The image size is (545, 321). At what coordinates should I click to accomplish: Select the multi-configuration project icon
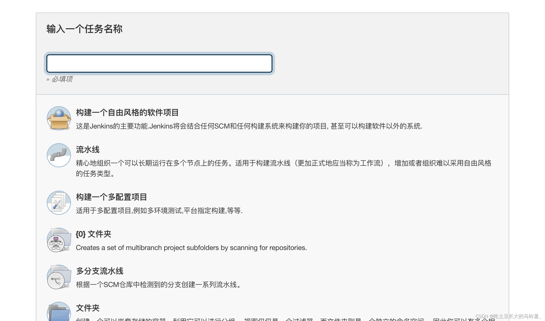tap(59, 203)
